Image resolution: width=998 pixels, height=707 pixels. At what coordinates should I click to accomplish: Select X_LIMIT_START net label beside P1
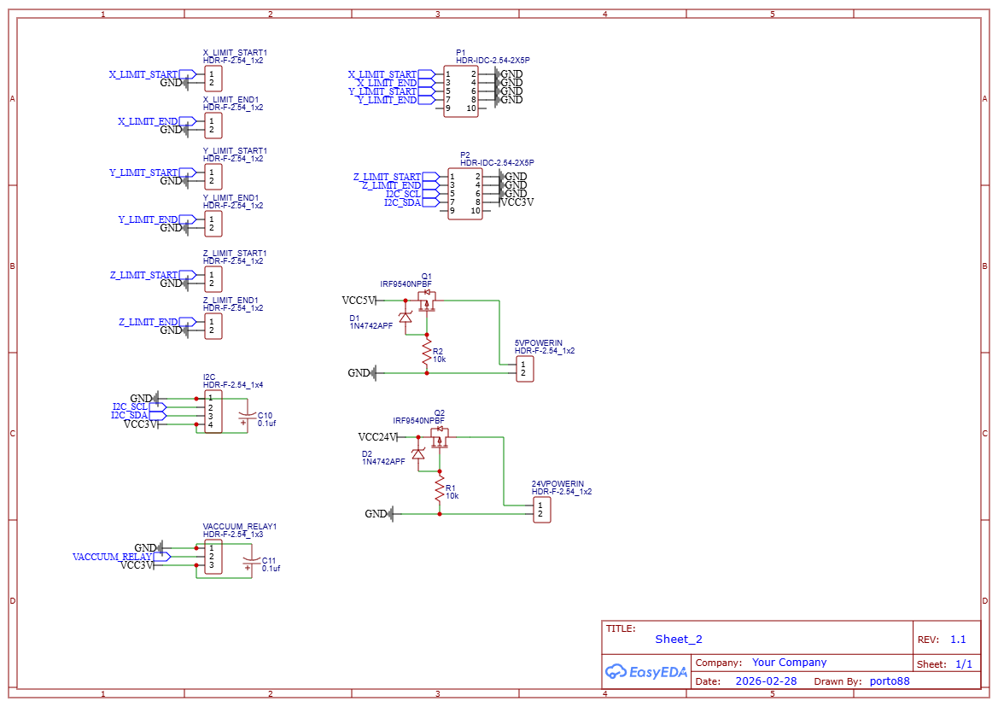coord(382,74)
